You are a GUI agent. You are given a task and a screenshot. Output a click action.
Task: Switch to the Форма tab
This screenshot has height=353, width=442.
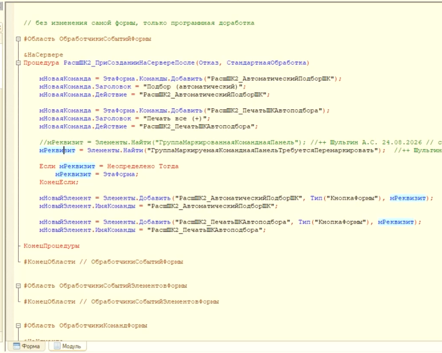click(x=27, y=346)
